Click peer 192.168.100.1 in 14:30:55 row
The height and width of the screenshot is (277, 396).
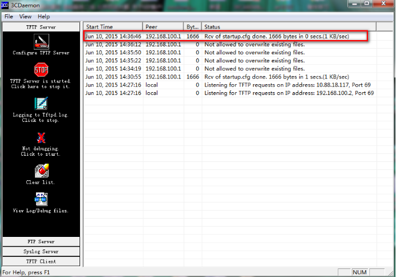tap(163, 77)
